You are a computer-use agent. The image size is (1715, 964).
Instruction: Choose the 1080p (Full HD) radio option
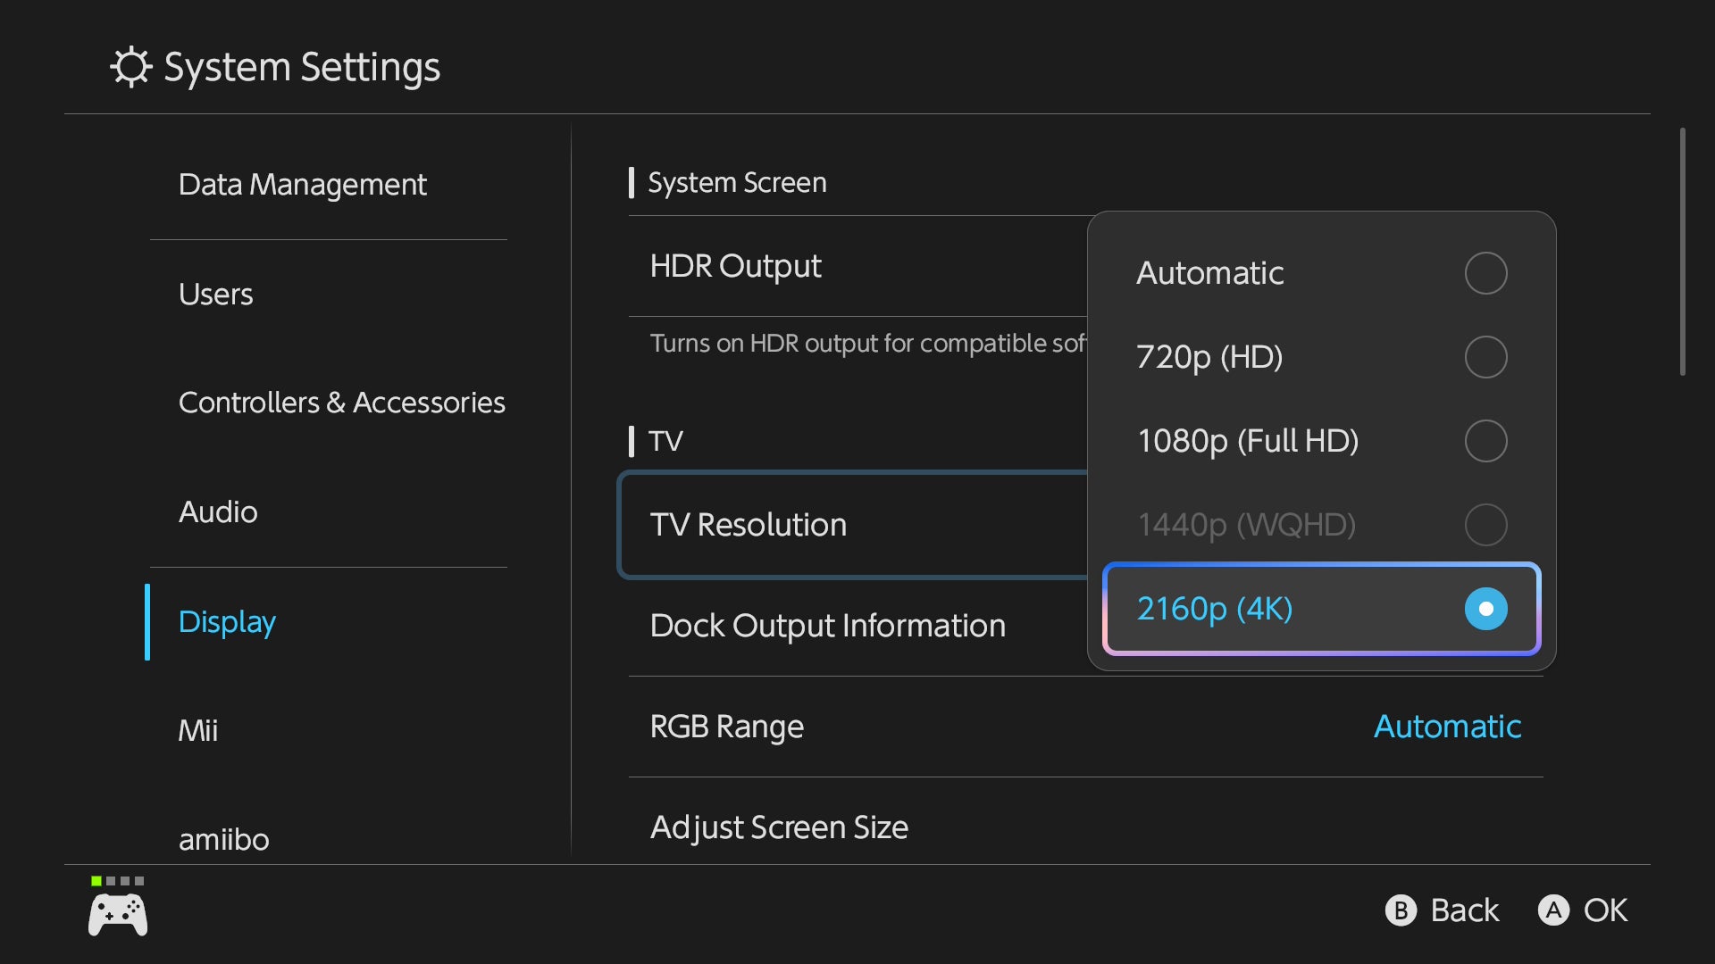coord(1485,441)
